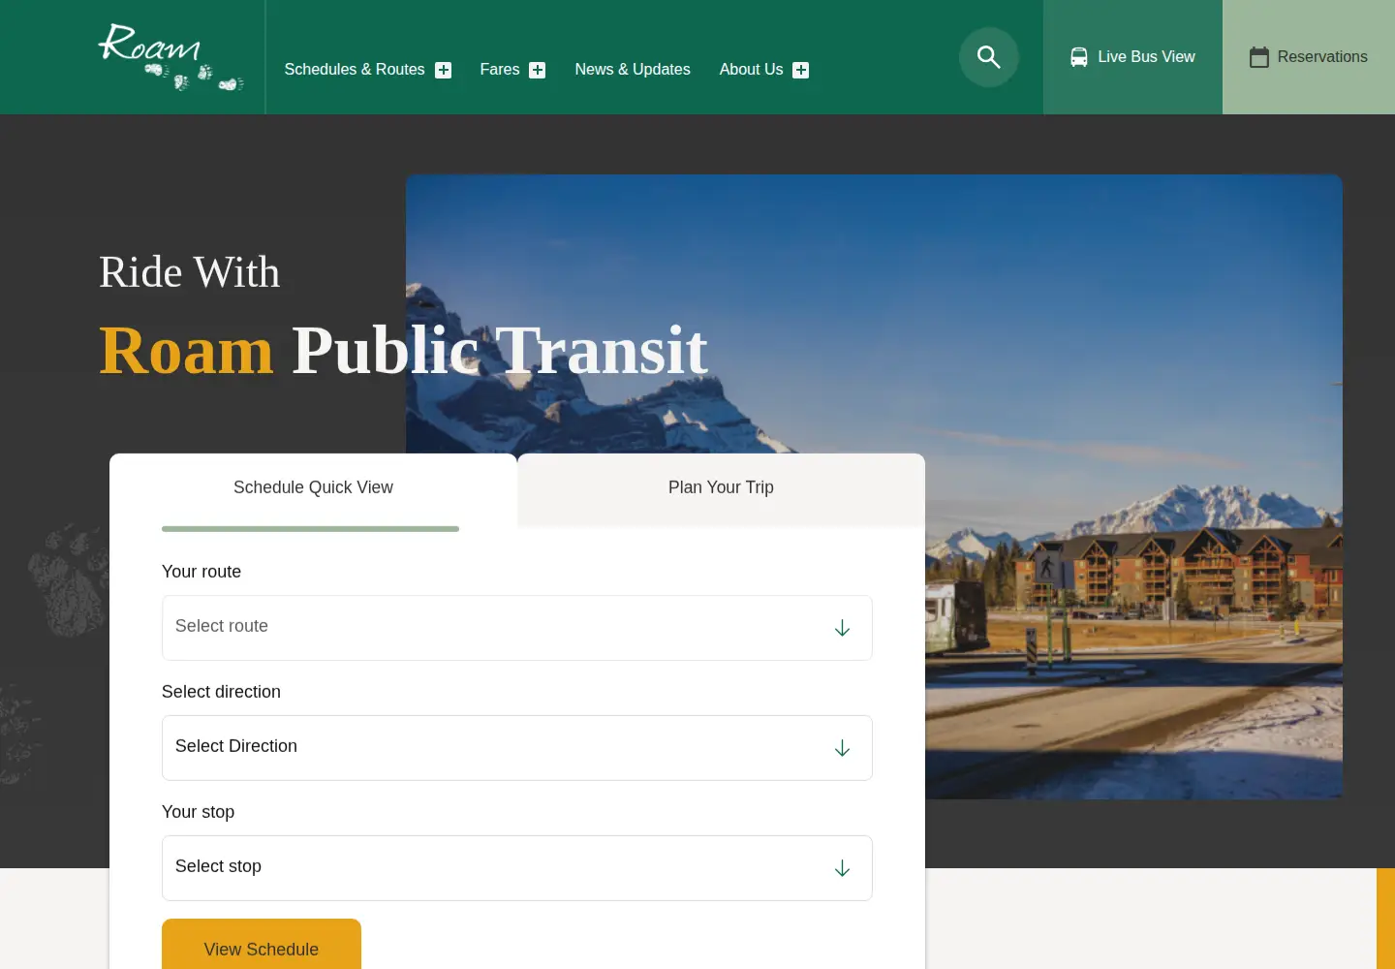Open the Select stop dropdown
1395x969 pixels.
point(517,868)
